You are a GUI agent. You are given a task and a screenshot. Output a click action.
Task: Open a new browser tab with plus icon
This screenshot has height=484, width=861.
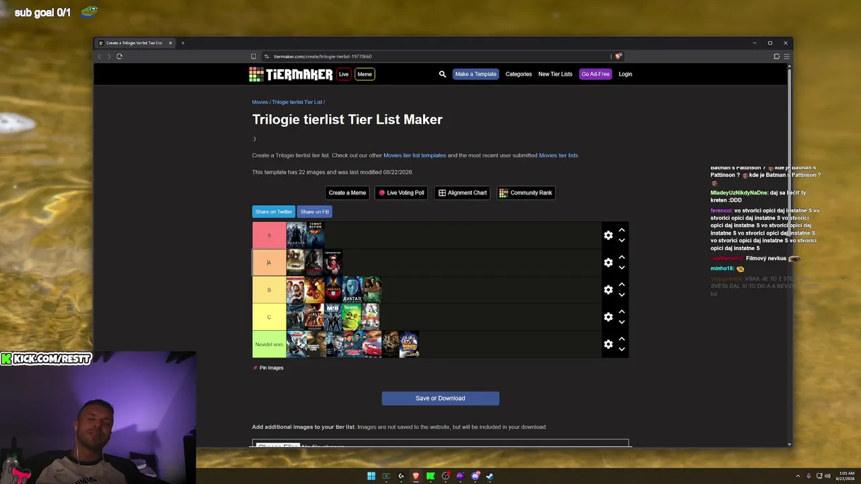(182, 43)
